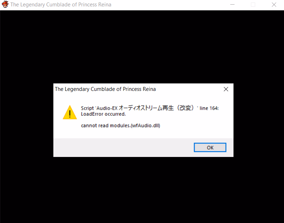Screen dimensions: 284x223
Task: Click the yellow warning triangle icon
Action: [x=70, y=113]
